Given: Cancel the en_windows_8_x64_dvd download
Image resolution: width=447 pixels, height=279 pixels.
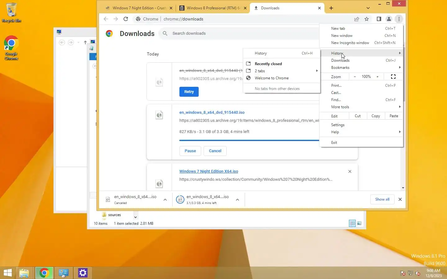Looking at the screenshot, I should [x=215, y=151].
